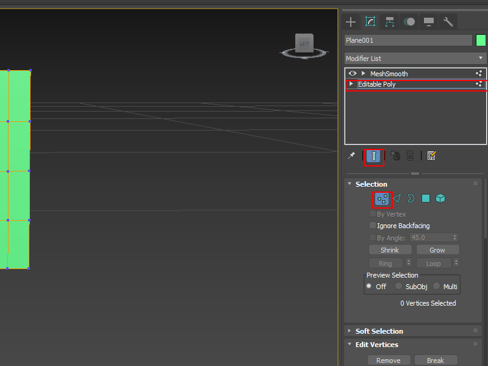Click the '0 Vertices Selected' status text
The height and width of the screenshot is (366, 488).
(x=428, y=303)
